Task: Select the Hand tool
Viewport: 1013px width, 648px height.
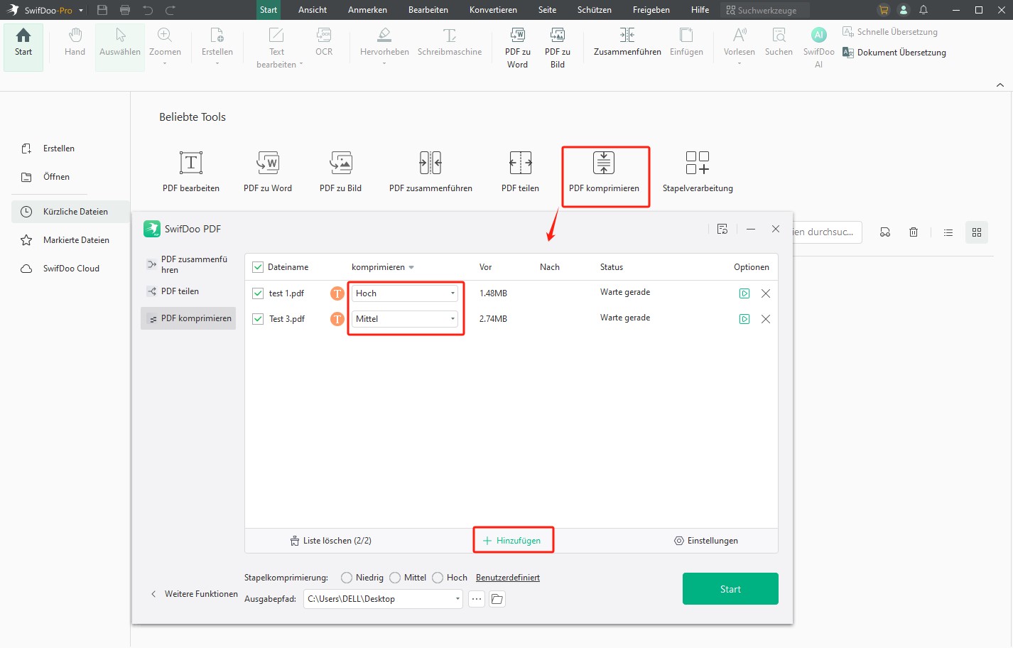Action: pos(75,43)
